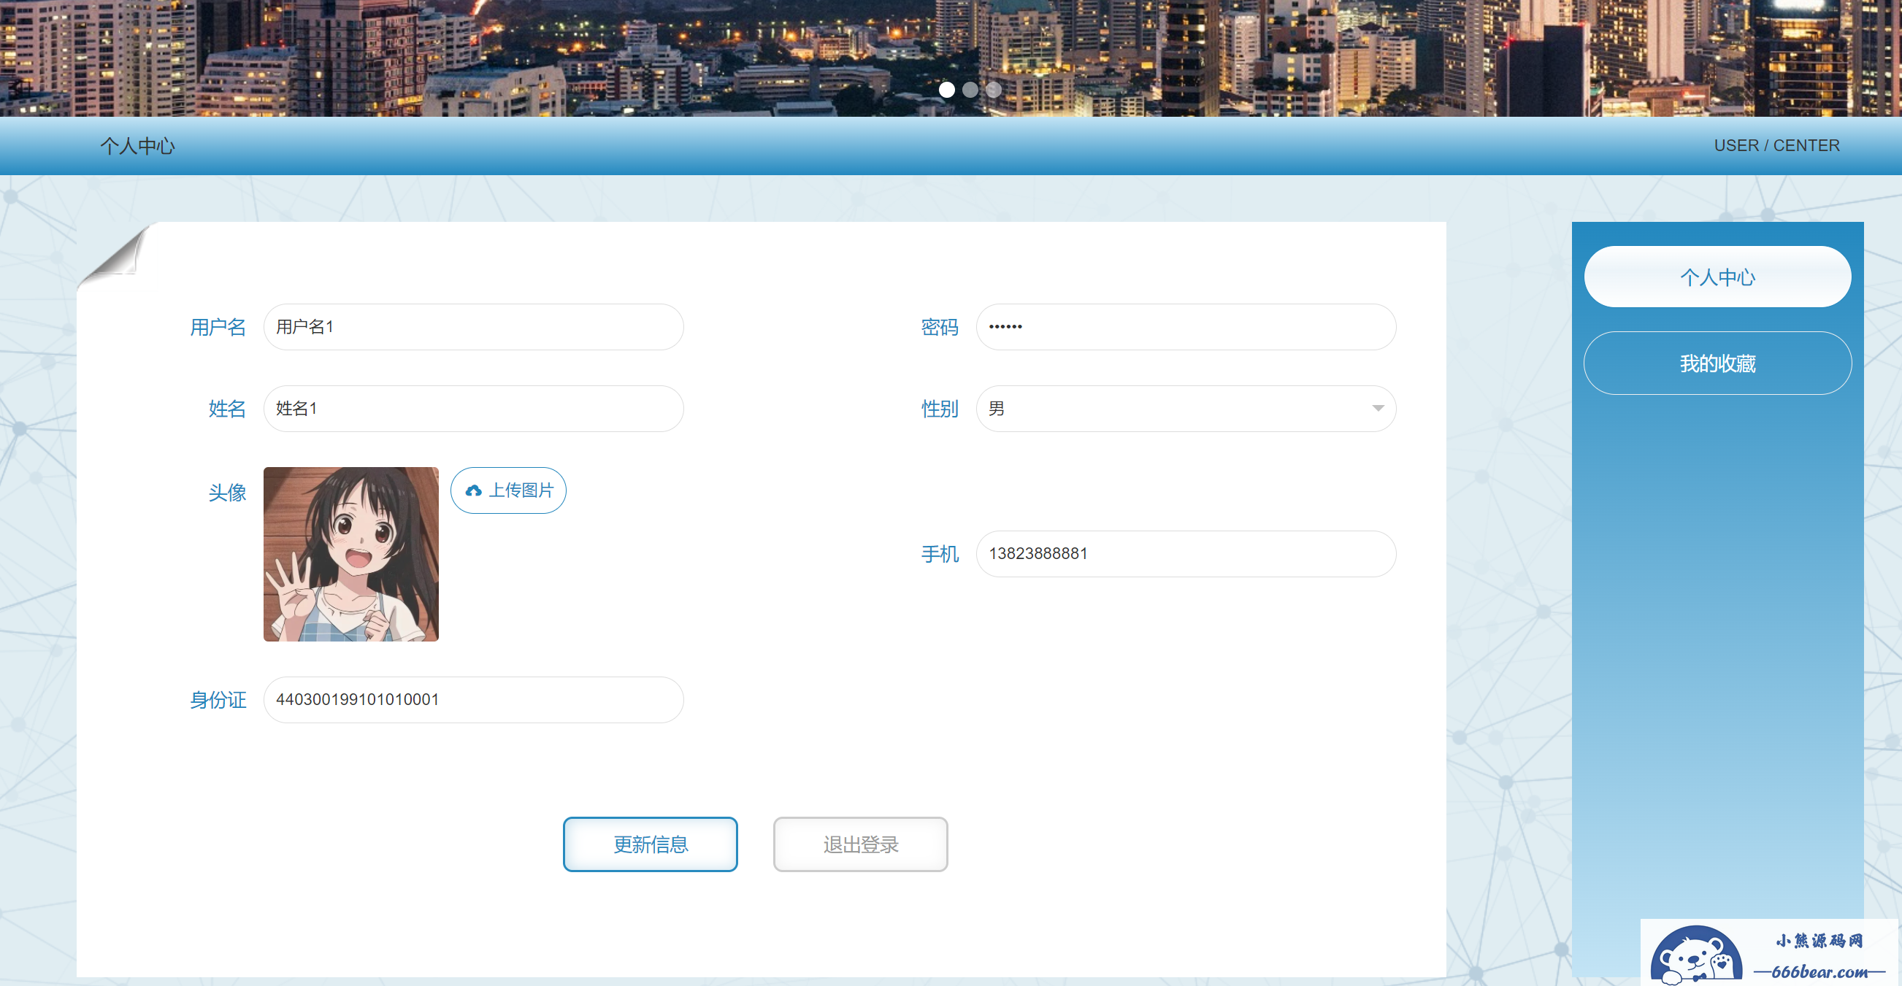Focus the 密码 password field
Viewport: 1902px width, 986px height.
click(1186, 327)
